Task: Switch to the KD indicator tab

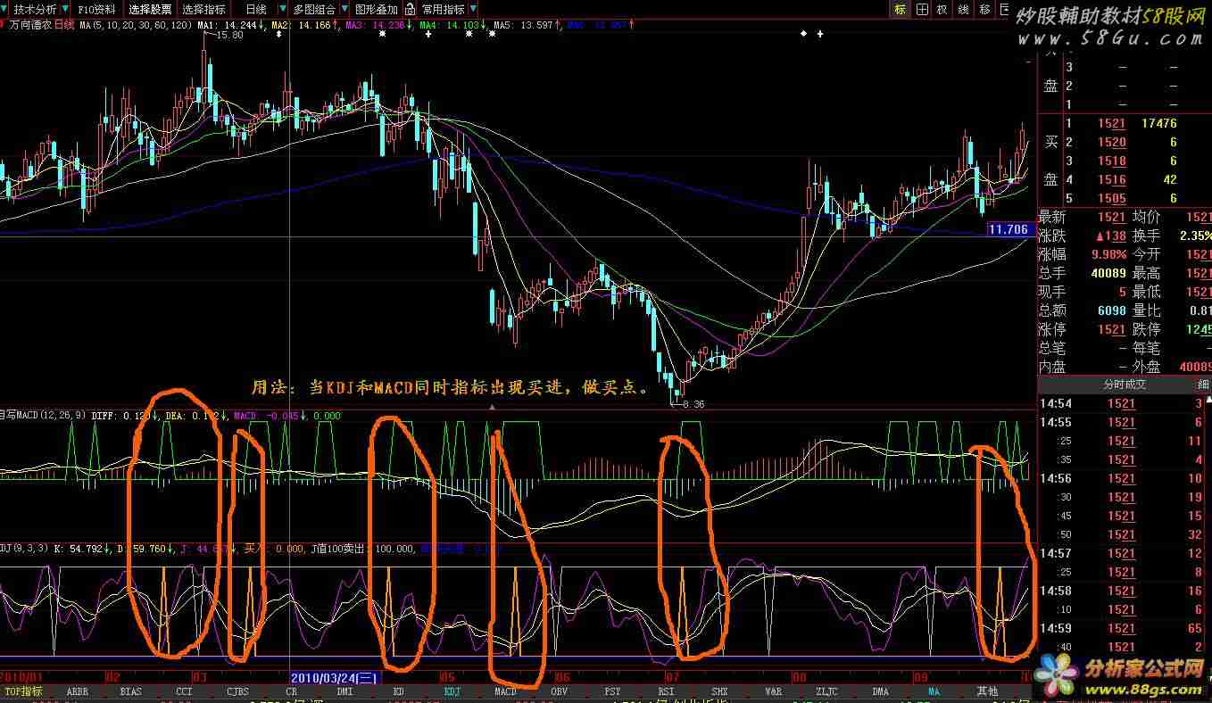Action: [x=398, y=691]
